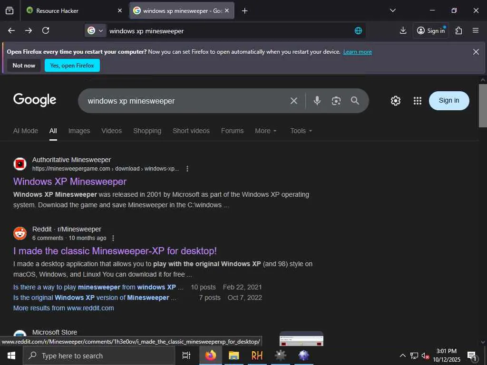Switch to AI Mode search tab
487x365 pixels.
pos(26,131)
